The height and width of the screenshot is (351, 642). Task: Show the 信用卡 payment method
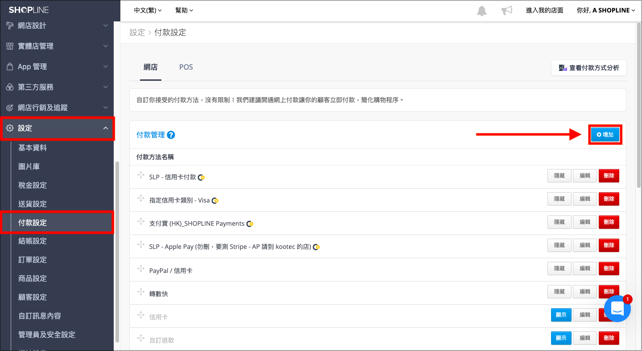pyautogui.click(x=561, y=315)
